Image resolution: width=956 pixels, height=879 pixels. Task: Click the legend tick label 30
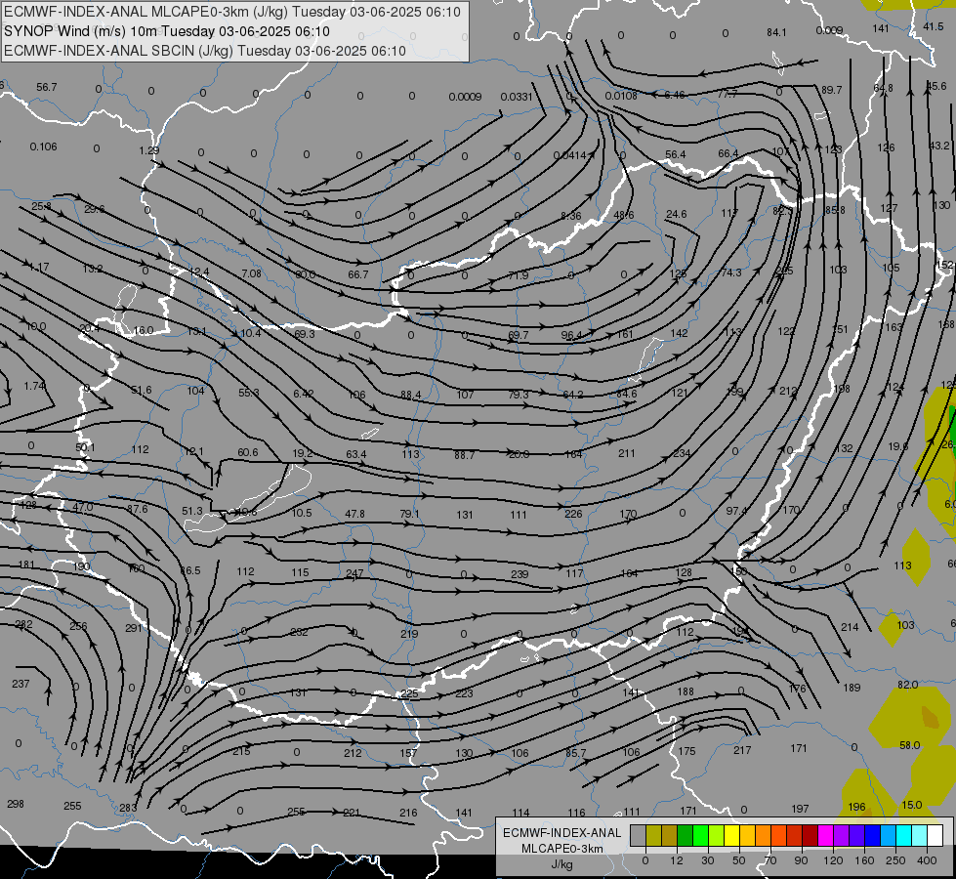[x=708, y=860]
